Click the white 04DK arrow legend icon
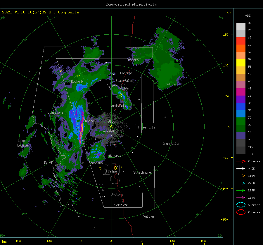 (241, 168)
